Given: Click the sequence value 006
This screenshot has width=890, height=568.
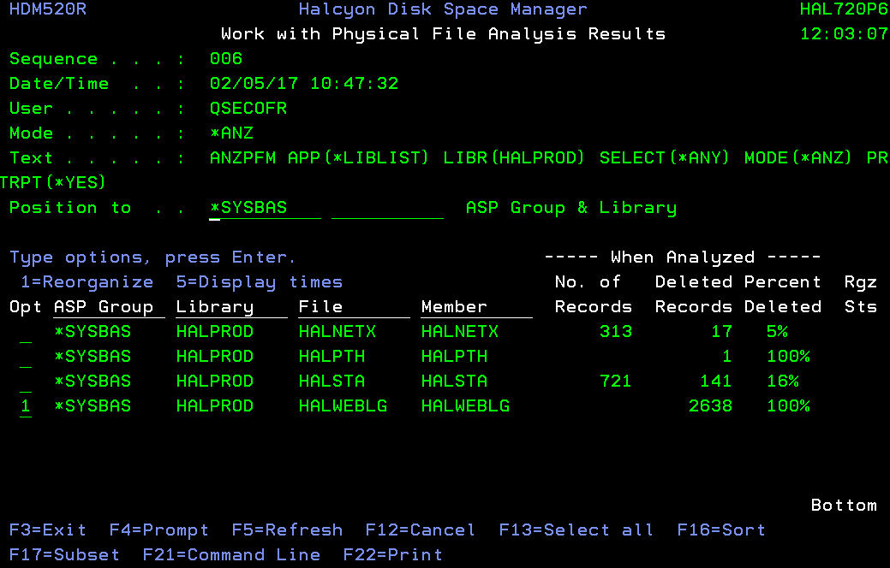Looking at the screenshot, I should 226,59.
